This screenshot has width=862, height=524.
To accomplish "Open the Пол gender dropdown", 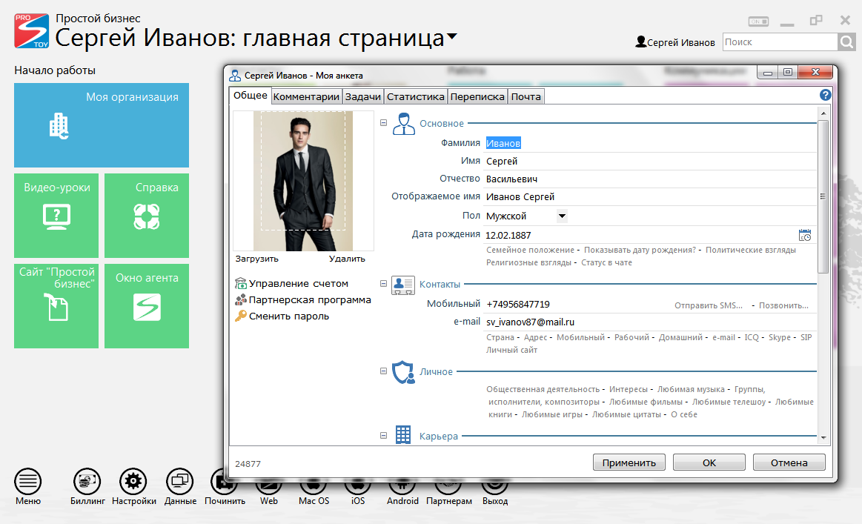I will 562,216.
